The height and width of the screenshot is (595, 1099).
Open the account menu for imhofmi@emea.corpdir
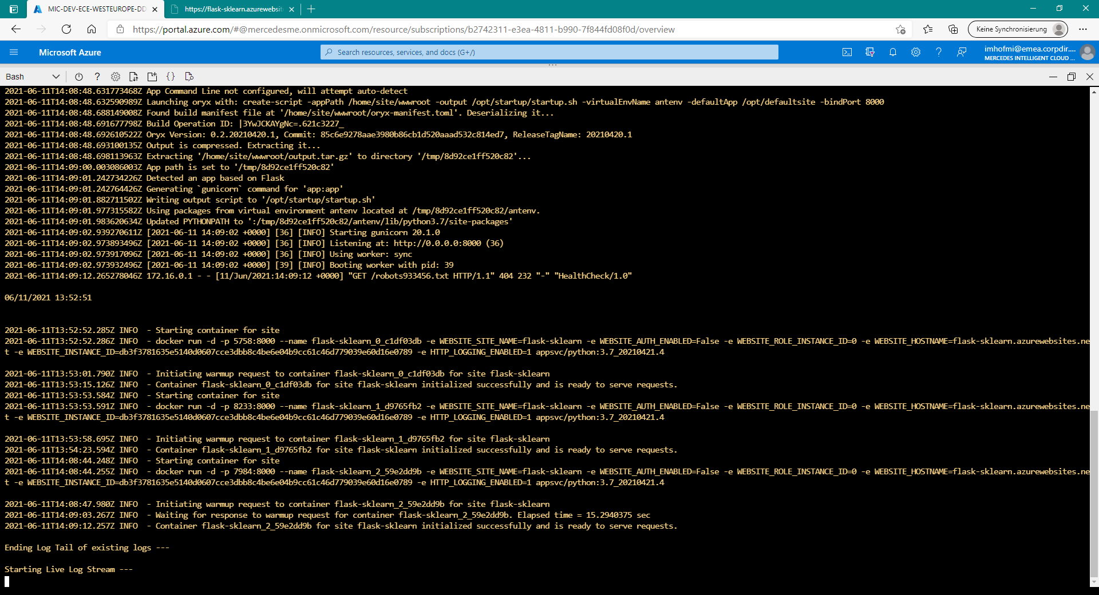pyautogui.click(x=1039, y=52)
